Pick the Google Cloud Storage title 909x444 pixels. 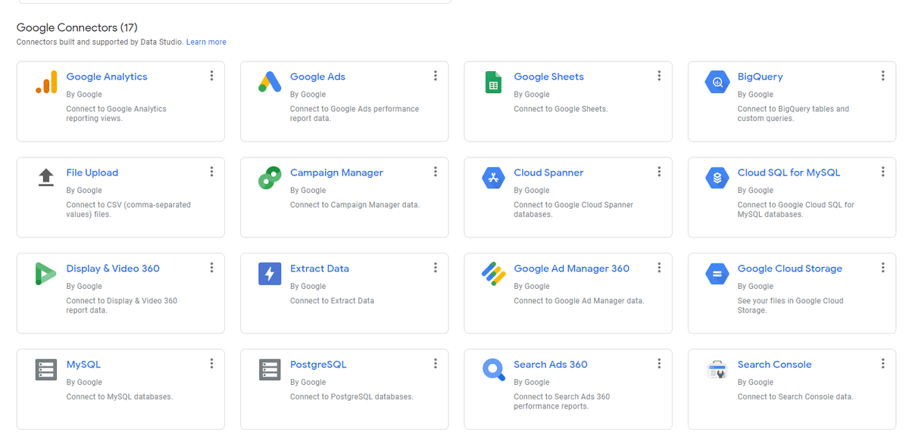click(789, 269)
